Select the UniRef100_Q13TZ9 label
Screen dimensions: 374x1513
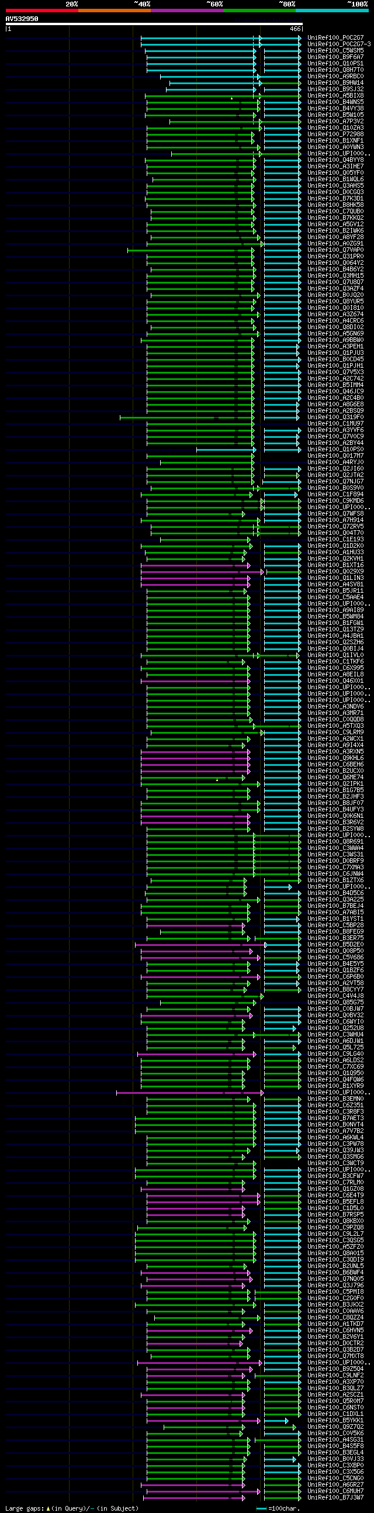[x=335, y=630]
